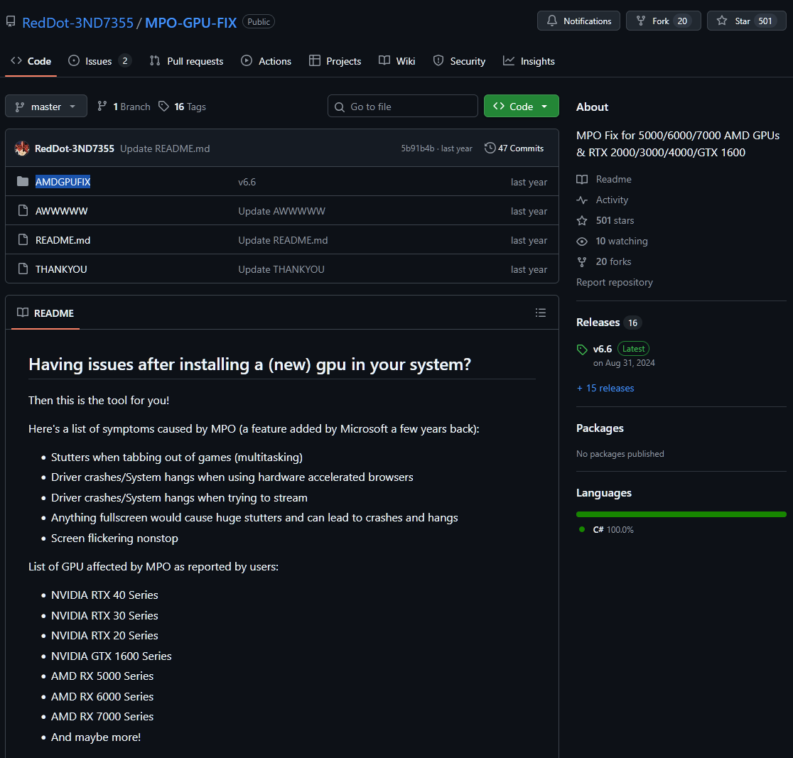Click the branch icon beside 1 Branch
The width and height of the screenshot is (793, 758).
tap(102, 107)
